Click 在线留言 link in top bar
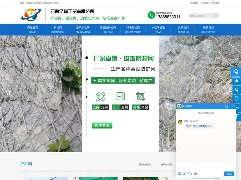This screenshot has height=180, width=241. point(205,3)
